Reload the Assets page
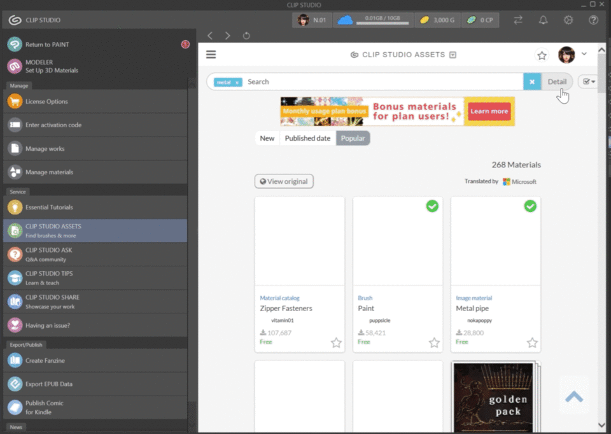This screenshot has height=434, width=611. 246,36
